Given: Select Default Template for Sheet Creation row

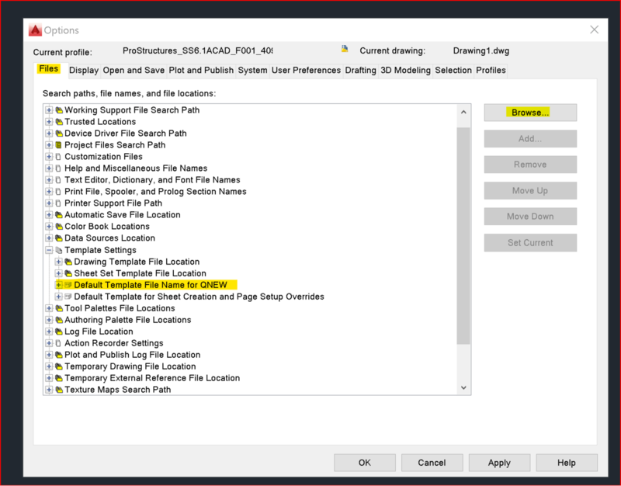Looking at the screenshot, I should pyautogui.click(x=199, y=297).
